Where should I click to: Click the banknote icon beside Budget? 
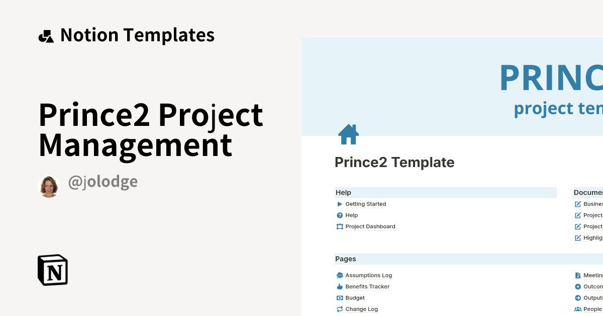[340, 297]
